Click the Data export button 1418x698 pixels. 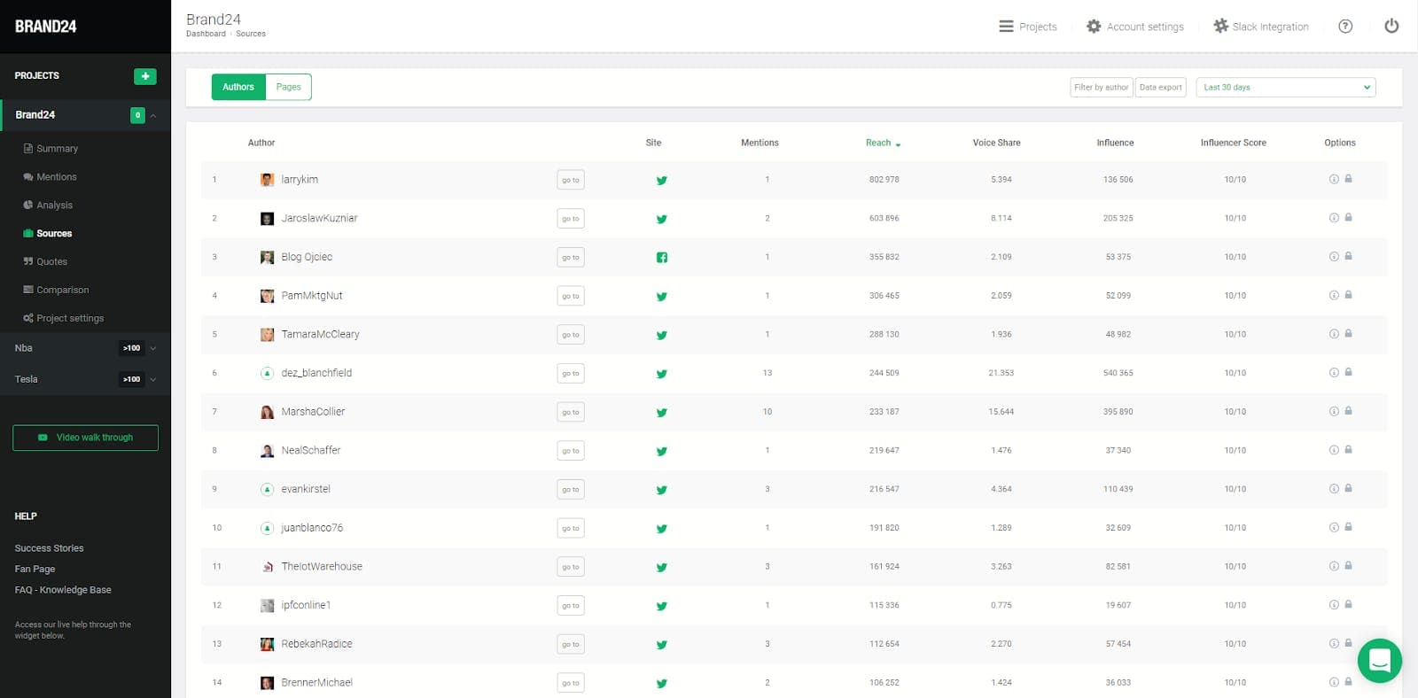point(1160,88)
